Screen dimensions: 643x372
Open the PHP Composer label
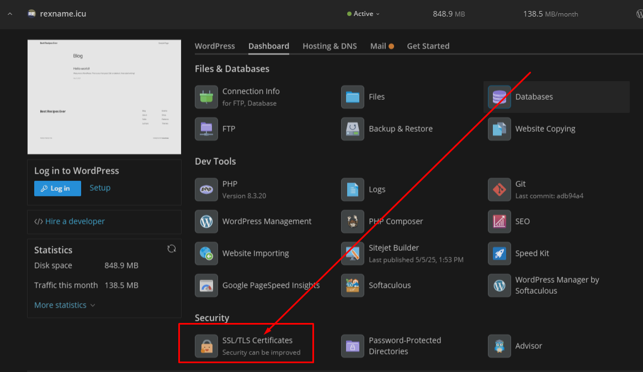tap(396, 221)
